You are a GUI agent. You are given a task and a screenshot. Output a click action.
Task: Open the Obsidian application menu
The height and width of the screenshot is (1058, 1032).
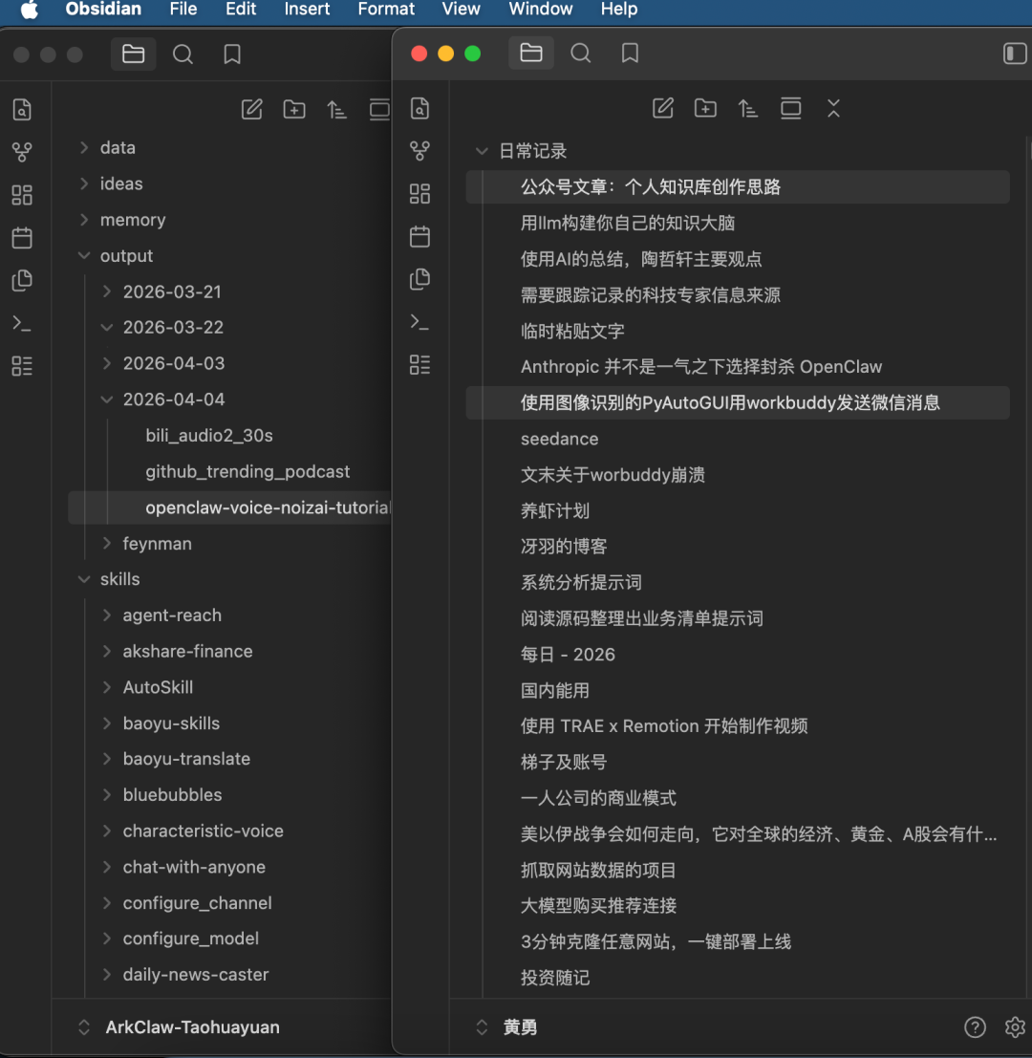coord(103,10)
